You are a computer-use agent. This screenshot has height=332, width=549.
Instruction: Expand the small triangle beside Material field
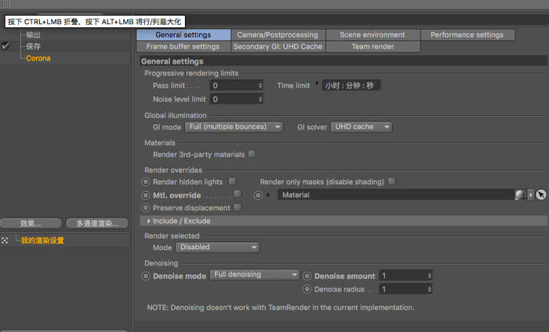268,195
